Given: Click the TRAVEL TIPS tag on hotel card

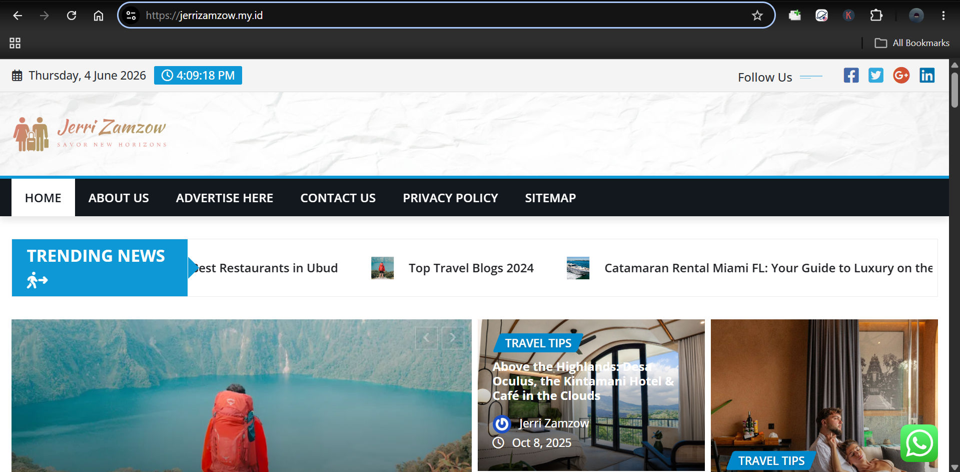Looking at the screenshot, I should (x=538, y=343).
